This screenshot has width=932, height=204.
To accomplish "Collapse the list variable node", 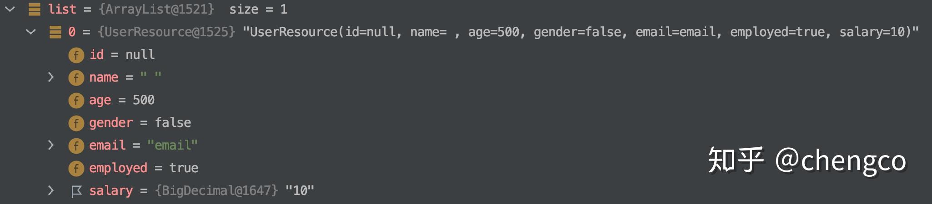I will click(10, 9).
